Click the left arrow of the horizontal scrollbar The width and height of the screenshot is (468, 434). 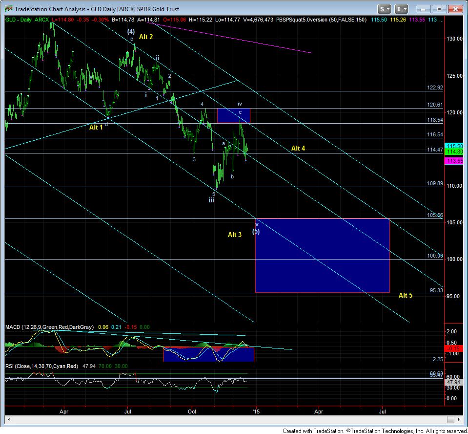point(8,419)
